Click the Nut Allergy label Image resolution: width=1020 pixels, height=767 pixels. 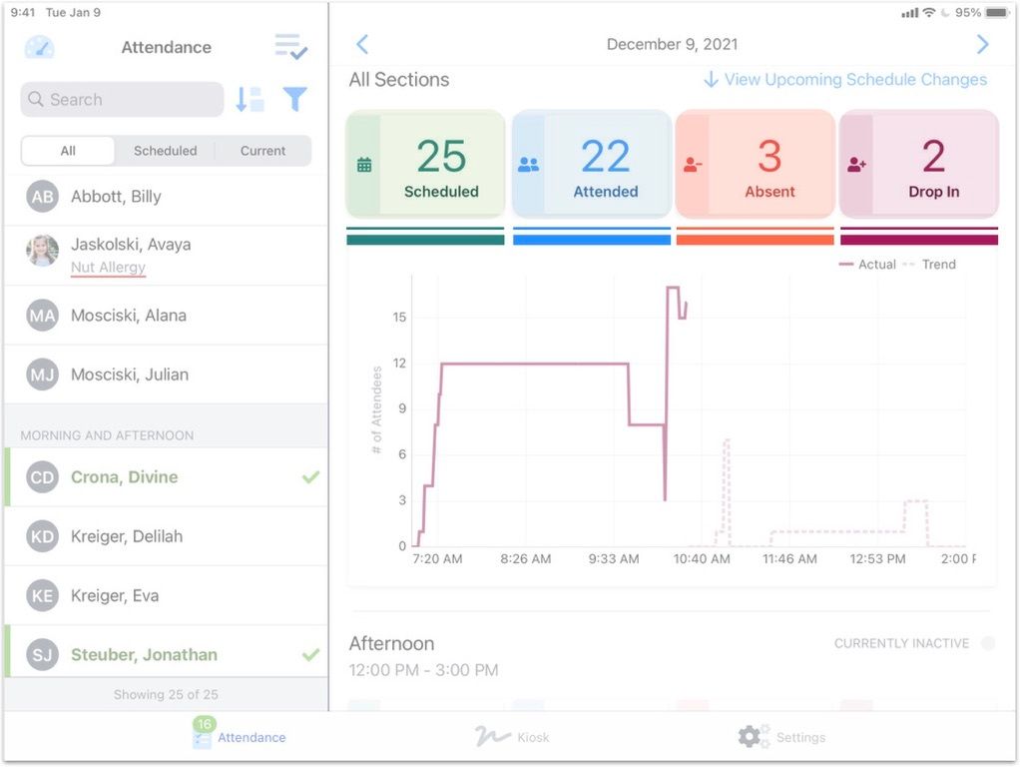pyautogui.click(x=108, y=267)
